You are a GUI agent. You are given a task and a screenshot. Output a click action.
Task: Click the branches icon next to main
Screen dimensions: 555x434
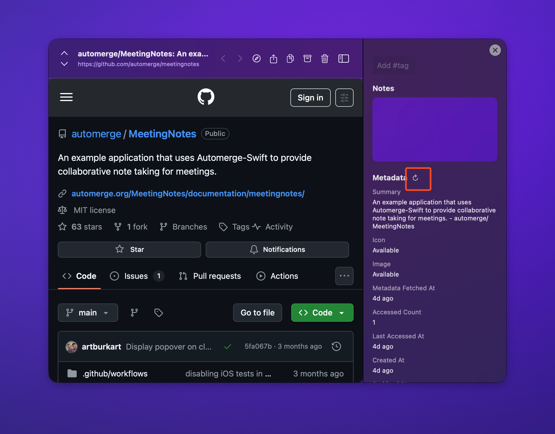tap(134, 313)
